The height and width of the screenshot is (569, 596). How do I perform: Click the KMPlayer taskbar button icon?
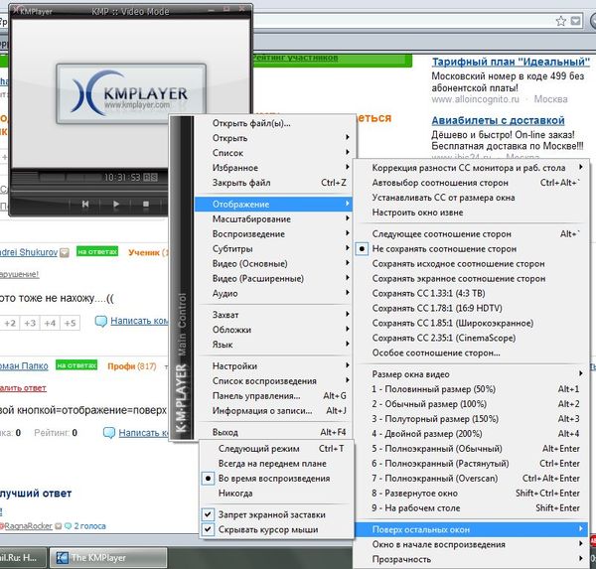62,558
